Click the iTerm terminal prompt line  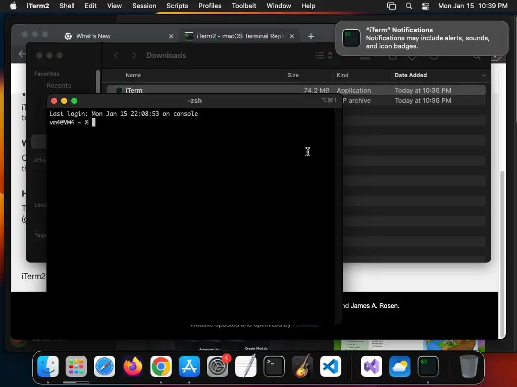click(72, 122)
